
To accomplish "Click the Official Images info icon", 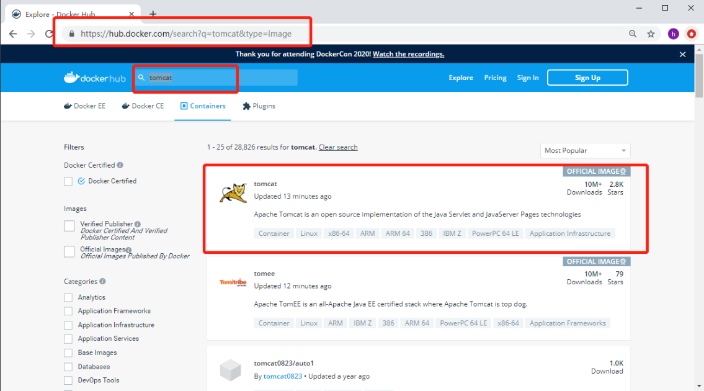I will (129, 250).
